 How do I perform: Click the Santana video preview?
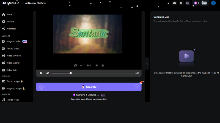click(88, 34)
